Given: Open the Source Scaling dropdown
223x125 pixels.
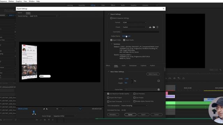Looking at the screenshot, I should pos(43,16).
